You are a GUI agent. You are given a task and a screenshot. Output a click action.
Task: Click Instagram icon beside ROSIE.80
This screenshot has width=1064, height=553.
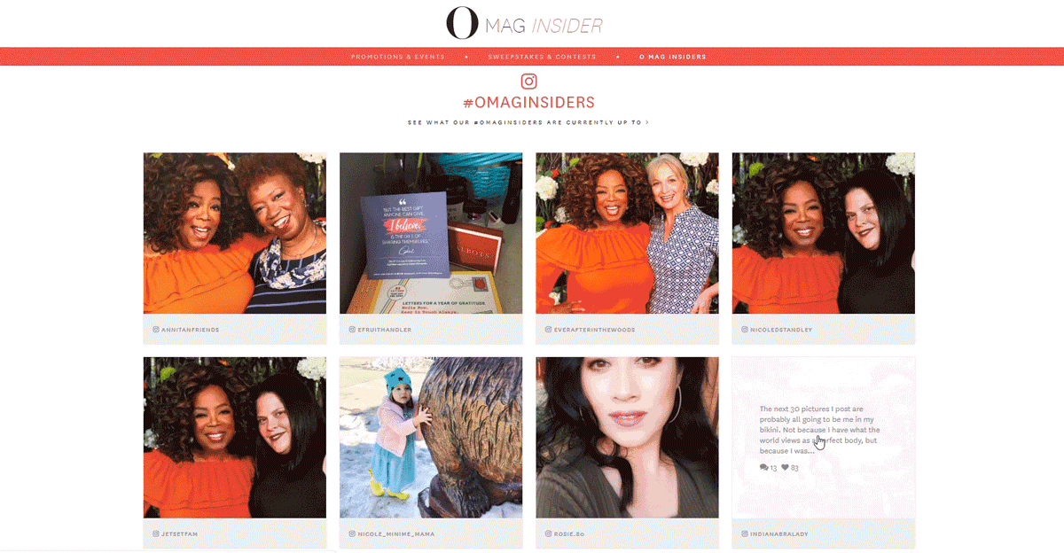click(x=547, y=534)
